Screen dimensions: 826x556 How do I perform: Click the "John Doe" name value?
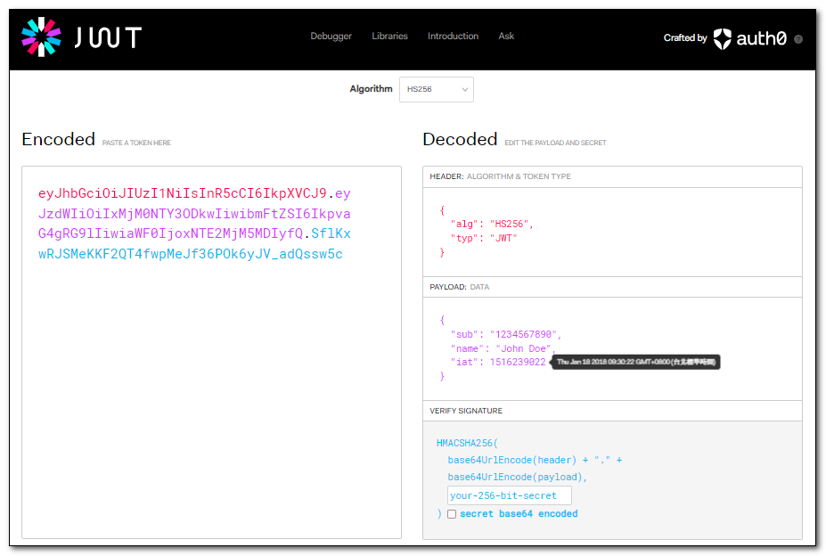[523, 348]
